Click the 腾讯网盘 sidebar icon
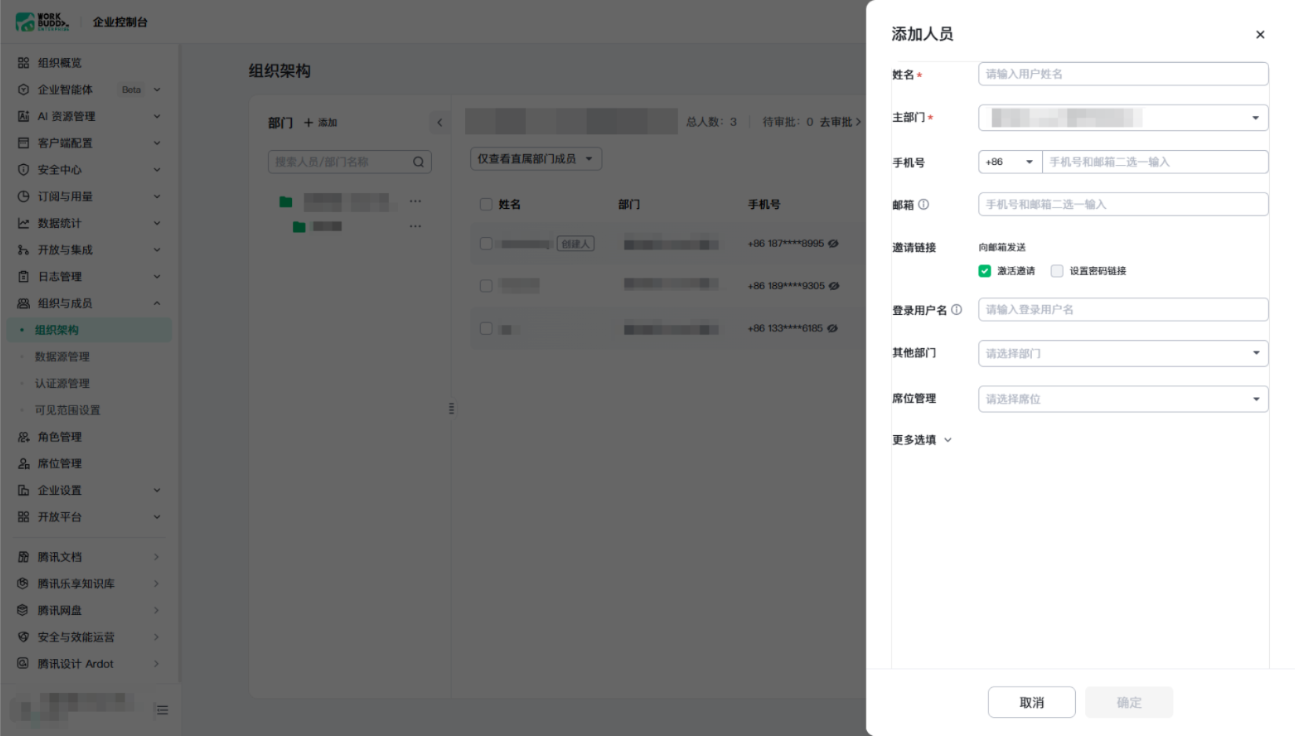This screenshot has height=736, width=1295. tap(24, 610)
